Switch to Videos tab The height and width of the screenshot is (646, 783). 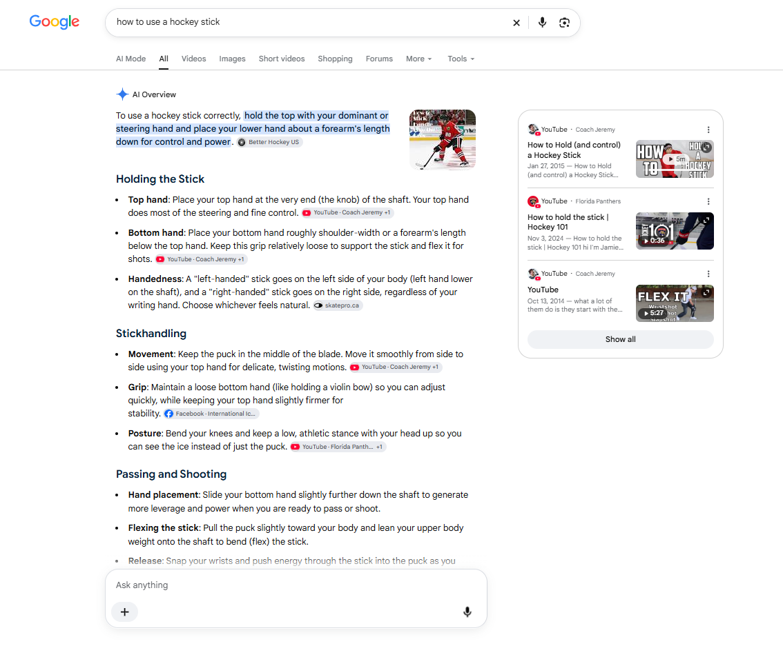pos(194,59)
